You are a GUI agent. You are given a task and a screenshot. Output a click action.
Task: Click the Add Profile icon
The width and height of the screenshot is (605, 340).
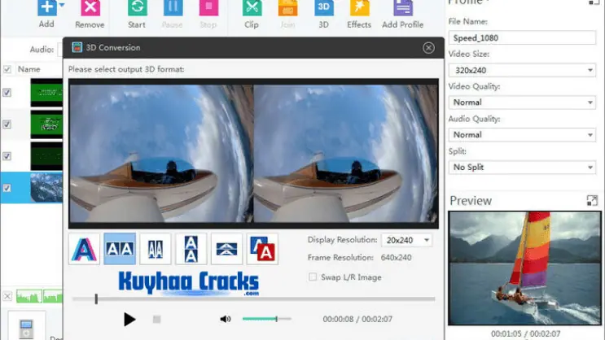coord(402,10)
